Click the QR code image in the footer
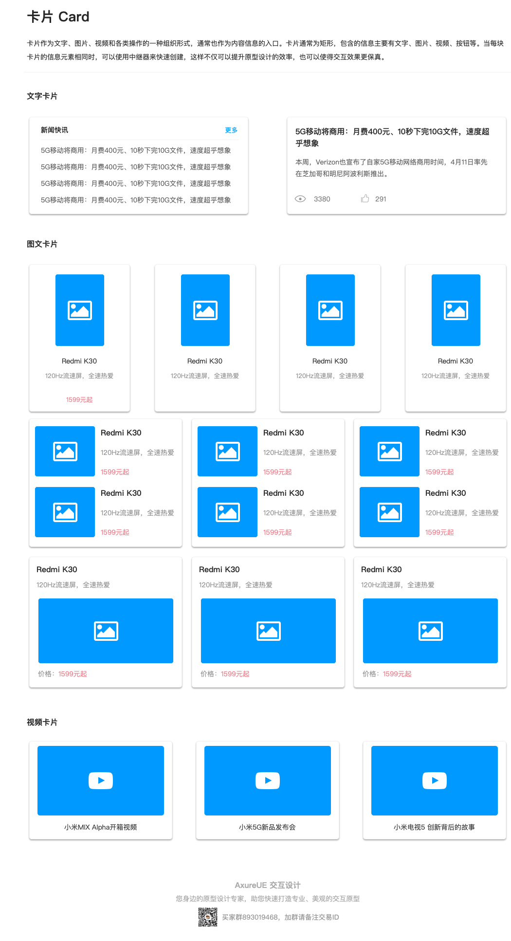The height and width of the screenshot is (941, 511). click(x=208, y=917)
